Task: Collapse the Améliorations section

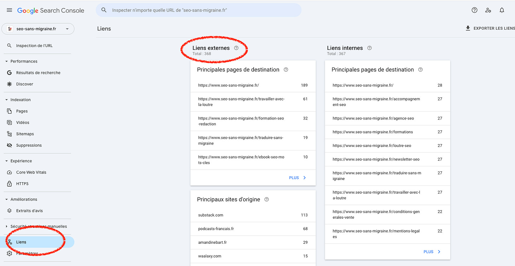Action: tap(6, 200)
